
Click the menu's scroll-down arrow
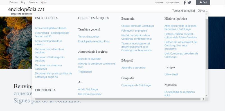[207, 96]
